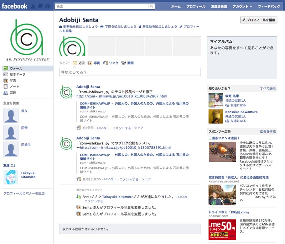Image resolution: width=285 pixels, height=244 pixels.
Task: Choose the リンク link share option
Action: (110, 63)
